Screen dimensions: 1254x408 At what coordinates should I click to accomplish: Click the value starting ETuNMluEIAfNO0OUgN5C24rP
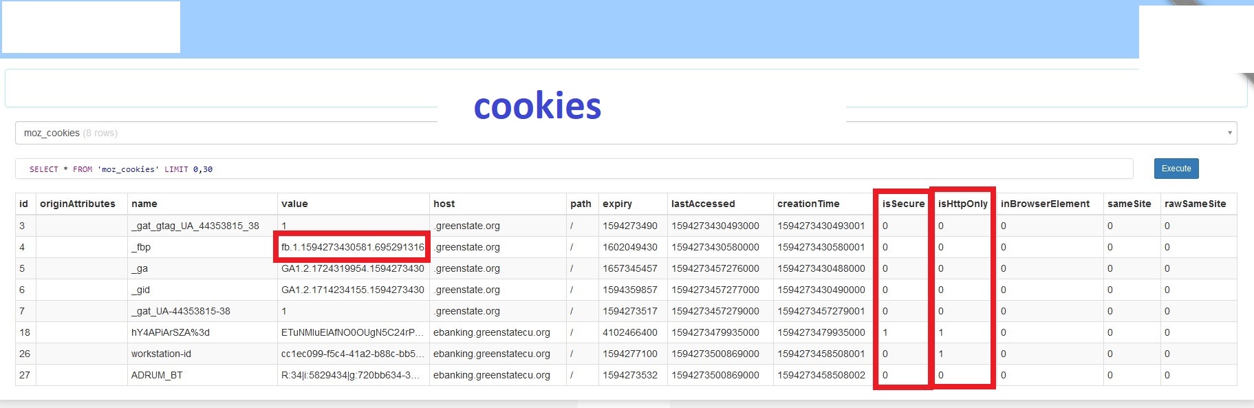coord(353,332)
